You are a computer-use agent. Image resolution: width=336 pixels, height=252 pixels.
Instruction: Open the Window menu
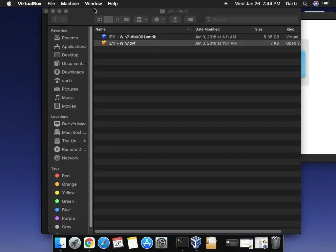(94, 4)
